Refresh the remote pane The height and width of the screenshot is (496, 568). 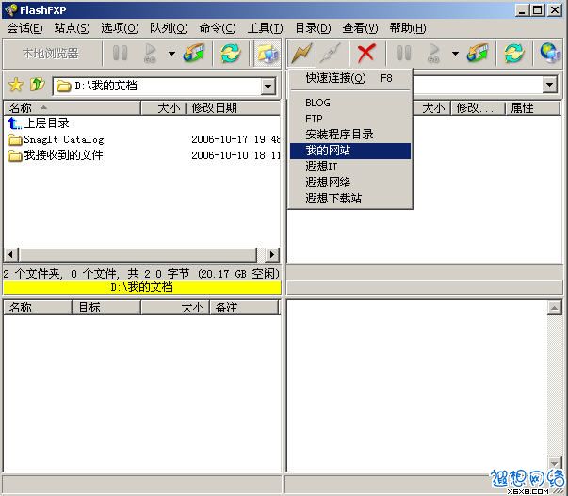click(x=514, y=53)
